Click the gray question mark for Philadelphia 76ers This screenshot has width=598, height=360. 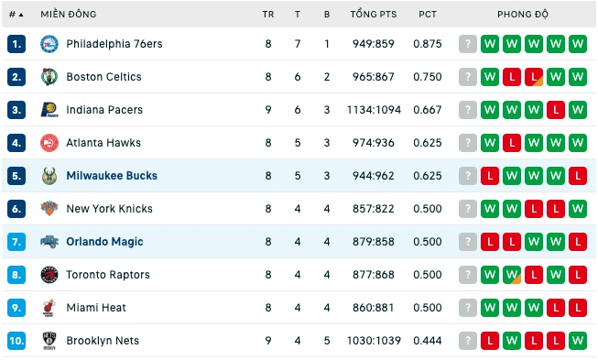468,44
